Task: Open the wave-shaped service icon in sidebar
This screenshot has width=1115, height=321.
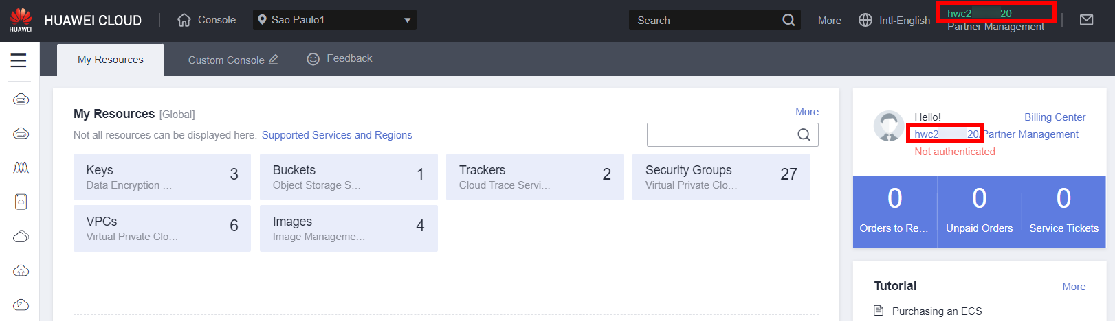Action: 21,167
